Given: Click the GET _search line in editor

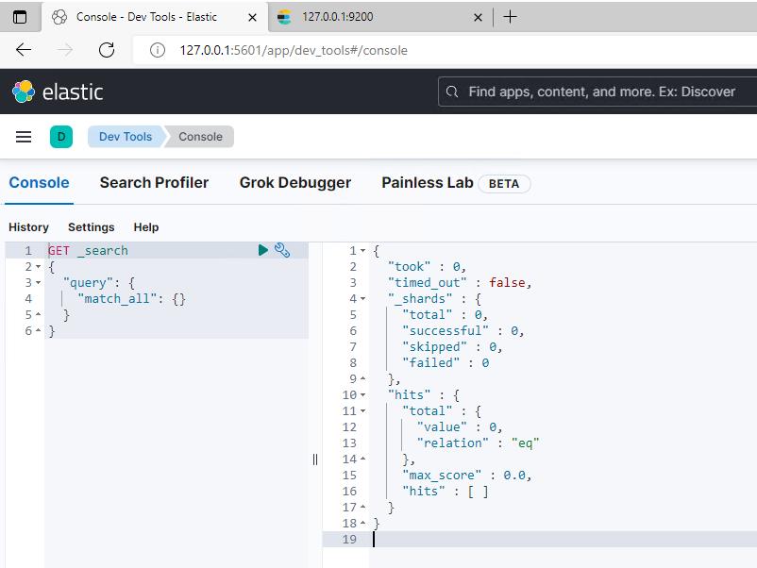Looking at the screenshot, I should [89, 250].
